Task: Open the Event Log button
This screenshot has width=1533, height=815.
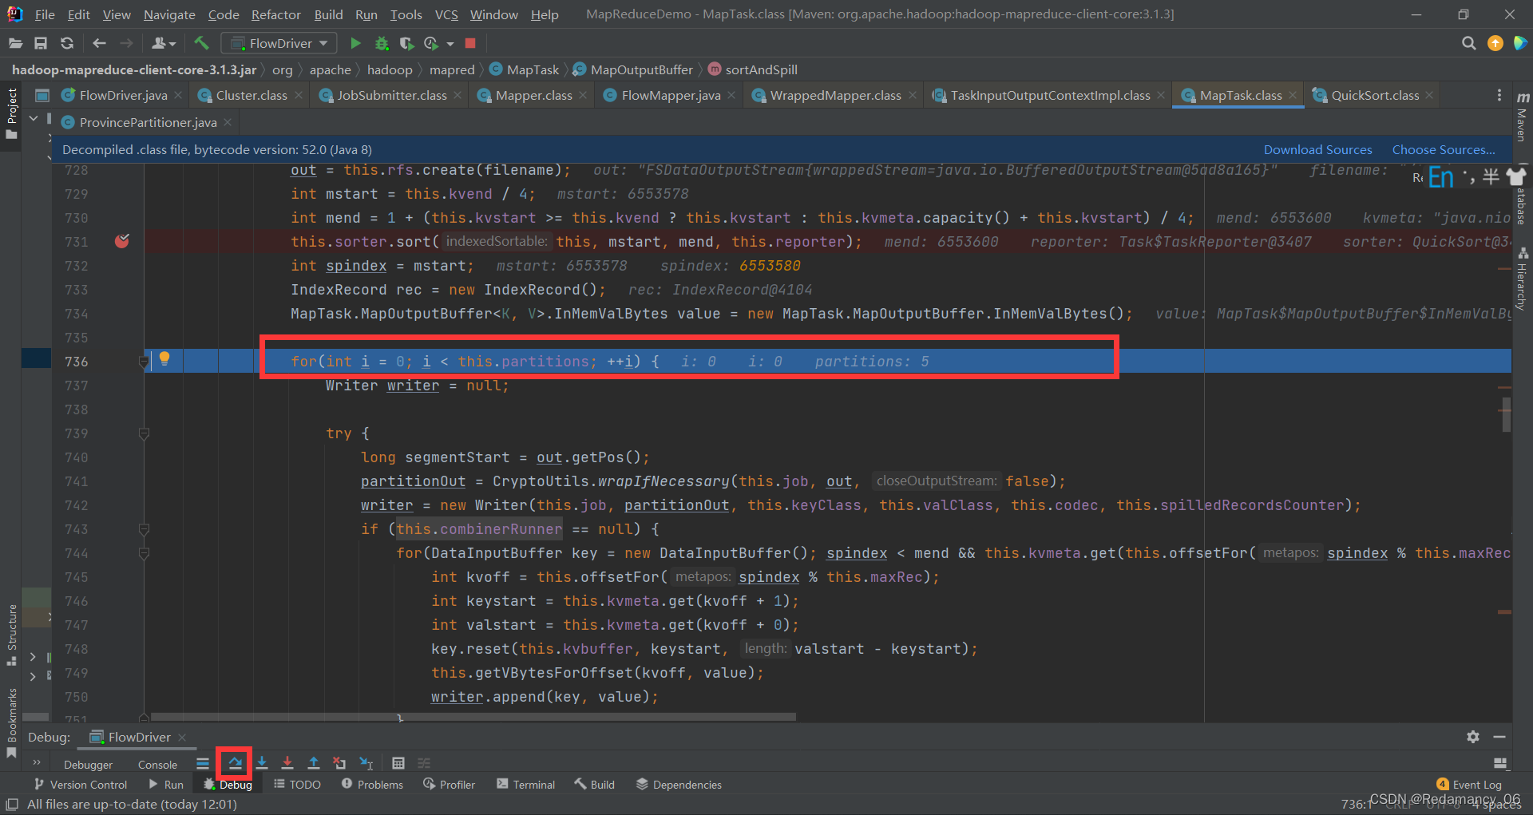Action: [1469, 785]
